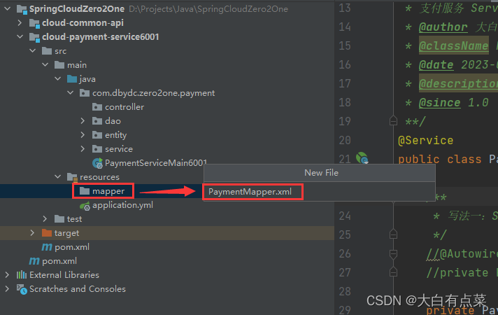Click the controller package icon
Image resolution: width=498 pixels, height=315 pixels.
pyautogui.click(x=97, y=107)
